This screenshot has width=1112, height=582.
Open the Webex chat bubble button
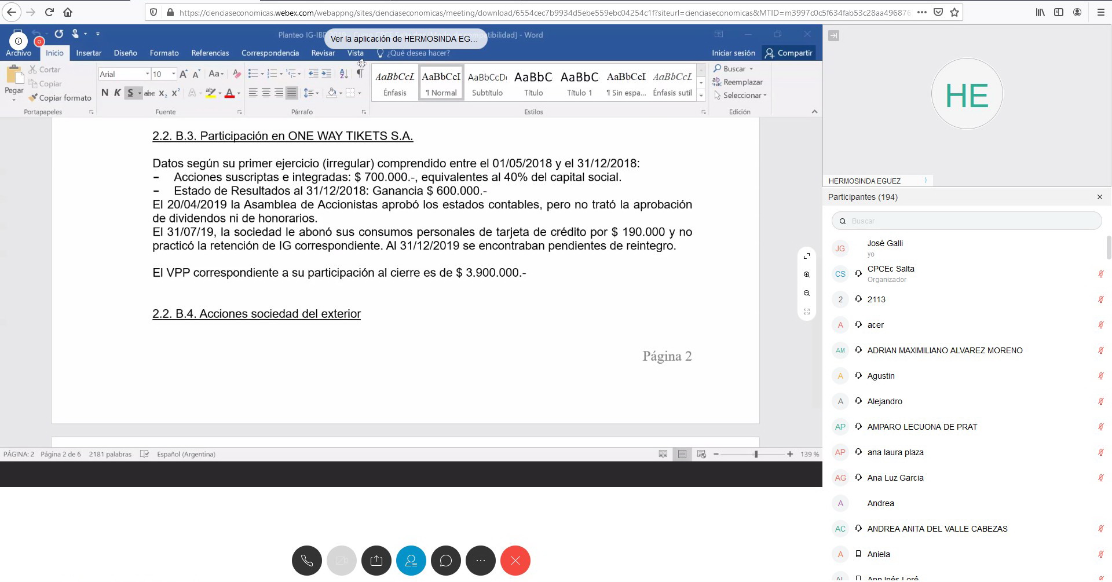[x=446, y=561]
